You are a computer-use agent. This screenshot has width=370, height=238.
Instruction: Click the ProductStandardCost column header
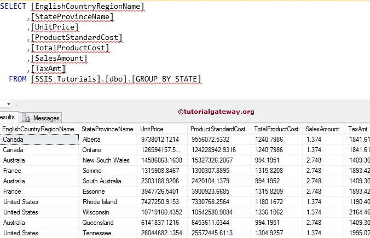218,129
